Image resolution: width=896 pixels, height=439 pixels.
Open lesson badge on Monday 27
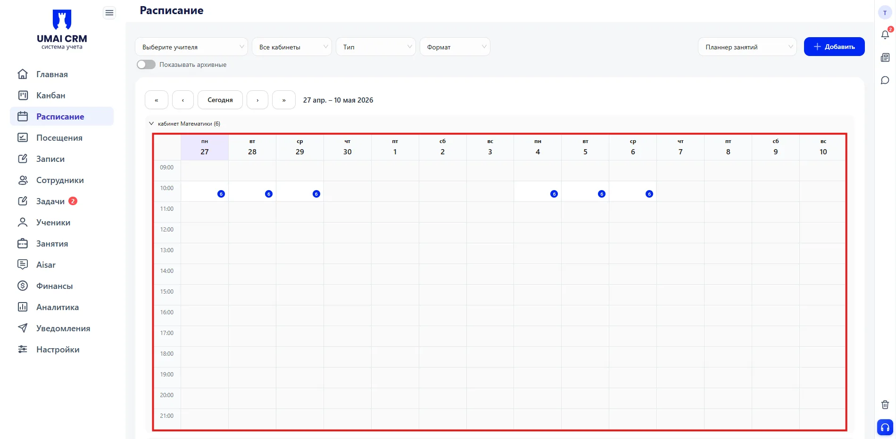tap(221, 194)
